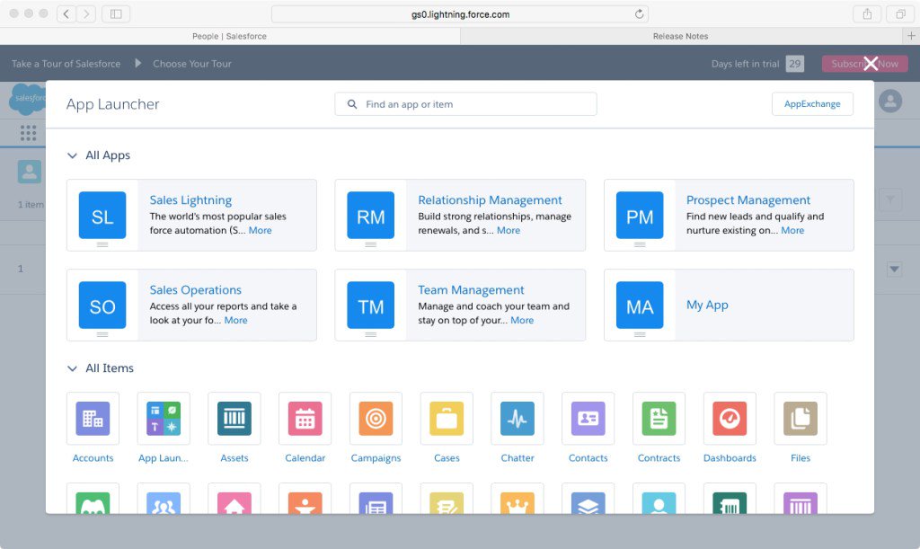Click the PM Prospect Management tile icon
This screenshot has width=920, height=549.
(640, 216)
